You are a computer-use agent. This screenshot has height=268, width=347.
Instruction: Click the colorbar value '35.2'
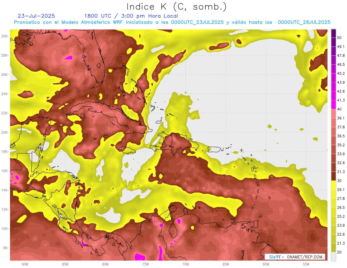[341, 145]
